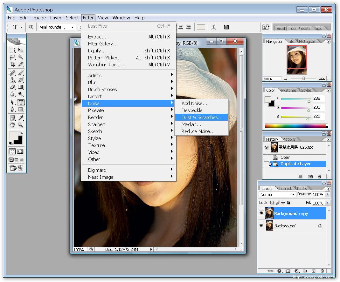Image resolution: width=340 pixels, height=282 pixels.
Task: Choose Reduce Noise from the submenu
Action: click(202, 131)
